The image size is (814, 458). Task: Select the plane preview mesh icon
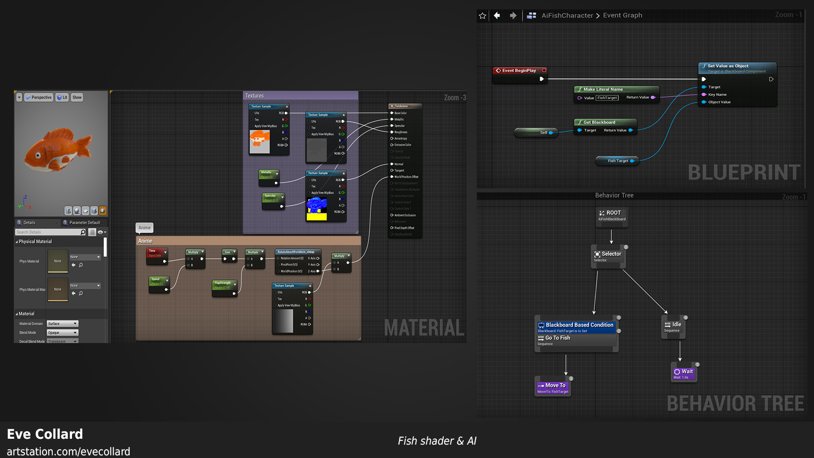tap(85, 211)
